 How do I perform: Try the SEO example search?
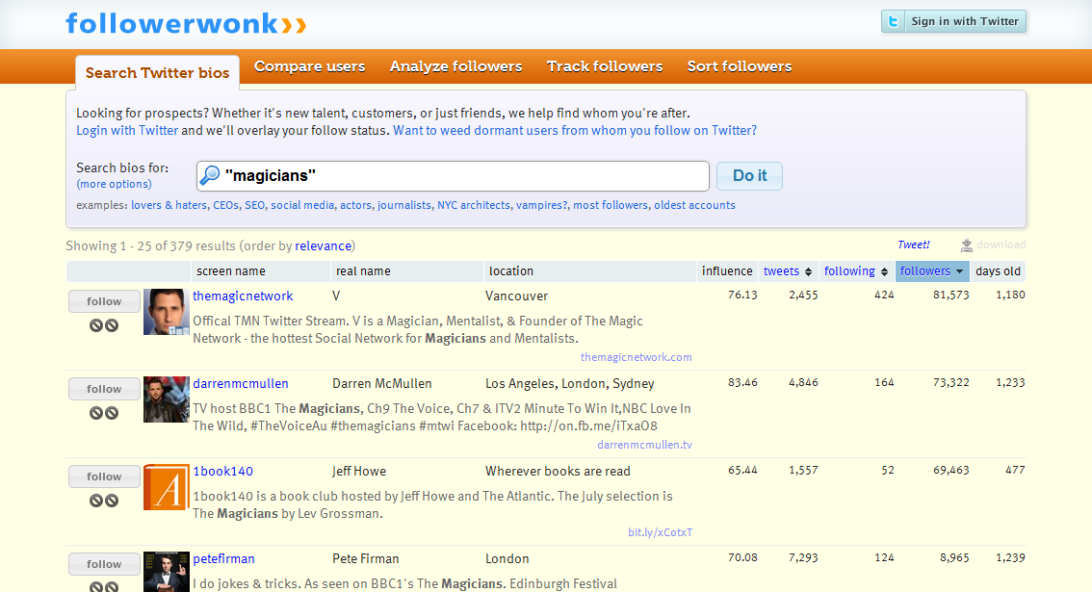coord(255,205)
